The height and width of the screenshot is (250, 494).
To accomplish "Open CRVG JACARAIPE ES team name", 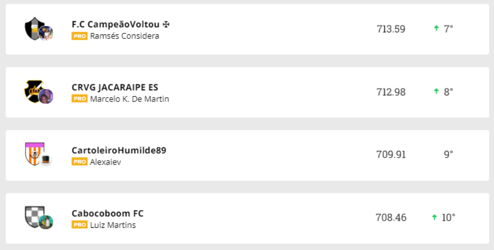I will tap(115, 87).
